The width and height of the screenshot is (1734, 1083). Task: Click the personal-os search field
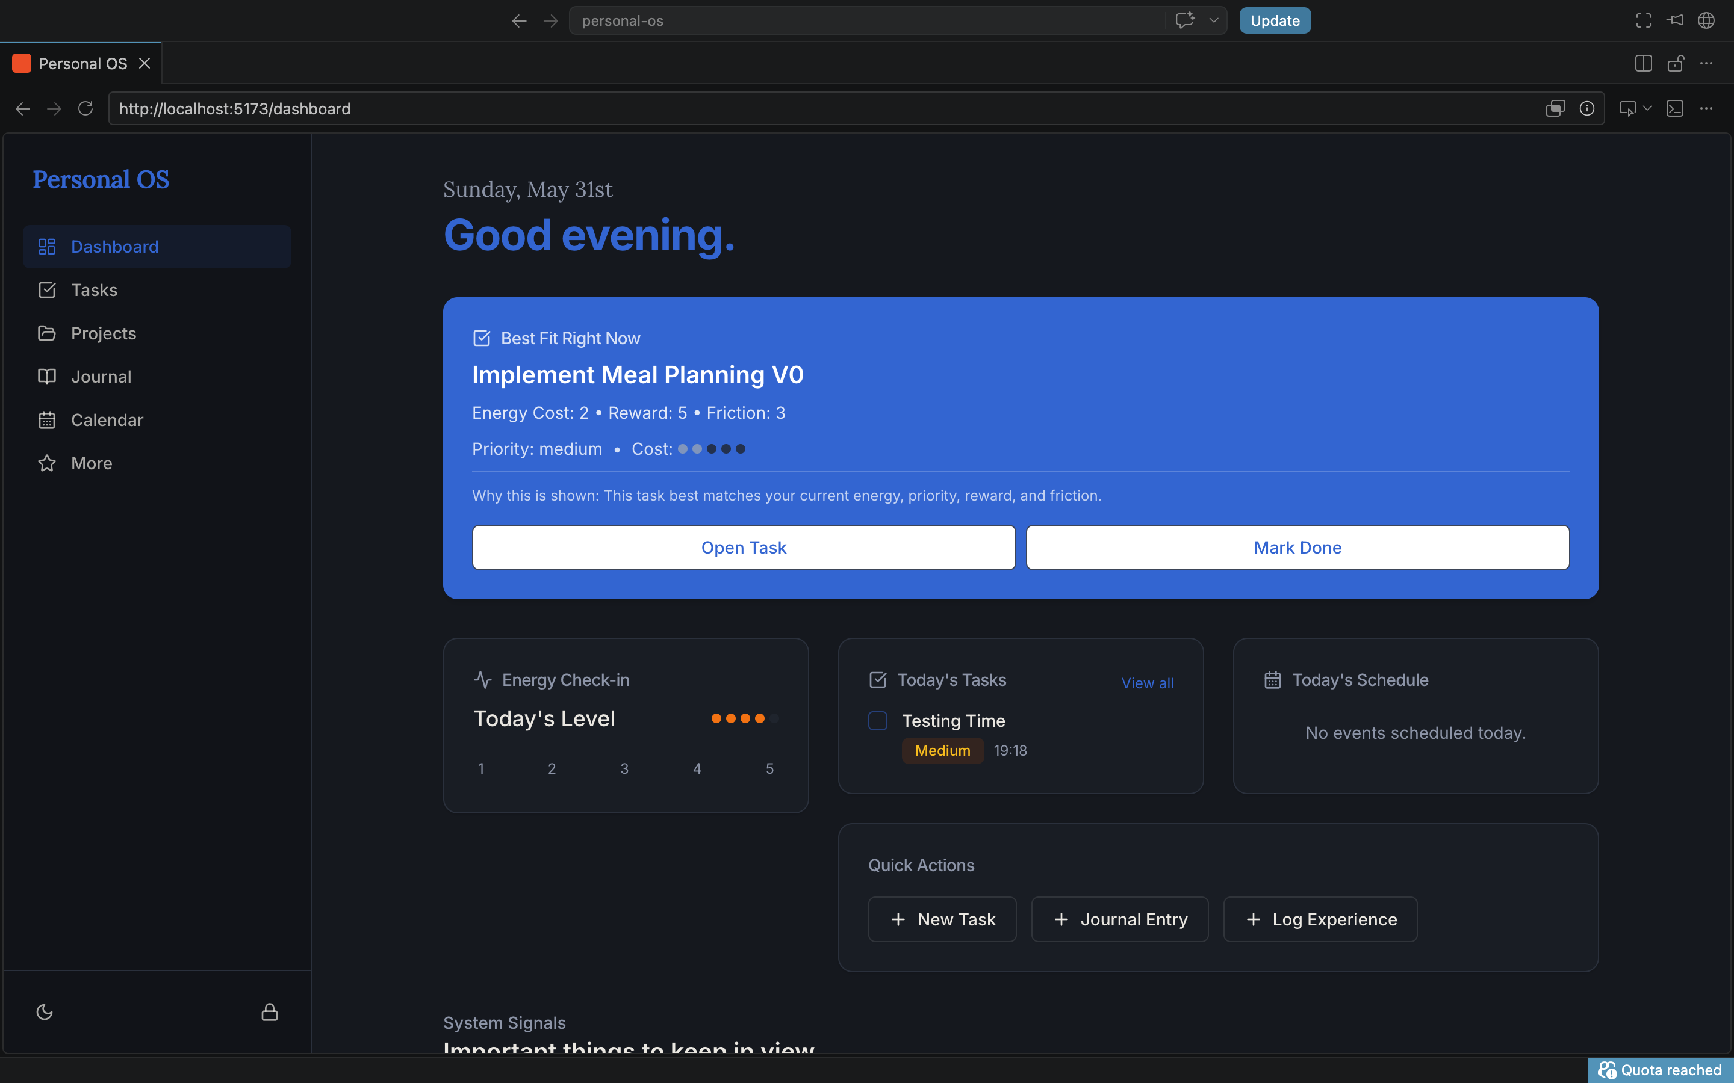click(x=867, y=21)
